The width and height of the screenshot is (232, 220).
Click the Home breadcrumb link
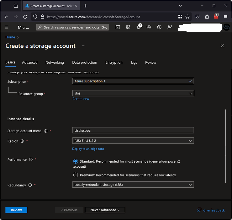10,37
